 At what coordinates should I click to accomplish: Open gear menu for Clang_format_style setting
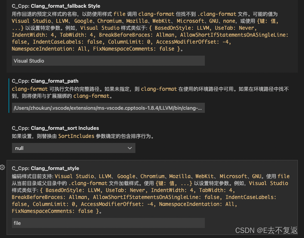click(x=2, y=167)
